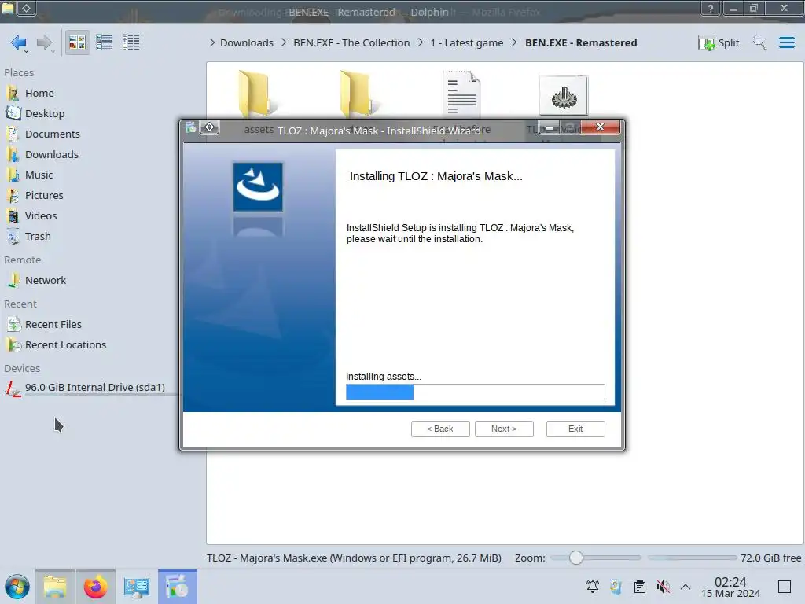Click the free space bar (72.0 GiB free)
The width and height of the screenshot is (805, 604).
[692, 558]
